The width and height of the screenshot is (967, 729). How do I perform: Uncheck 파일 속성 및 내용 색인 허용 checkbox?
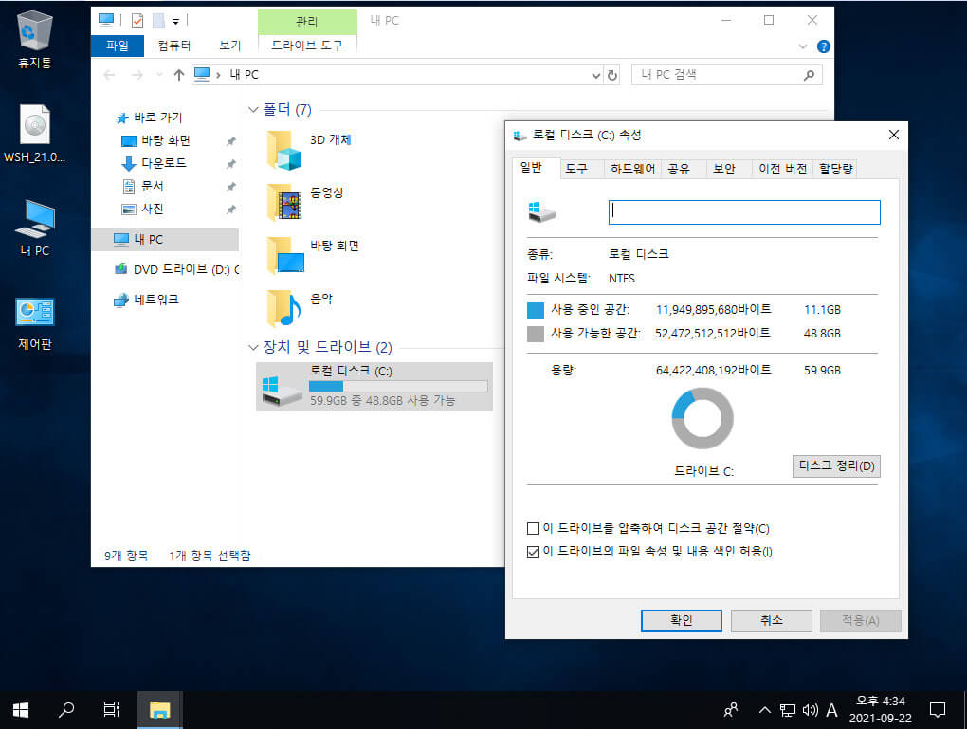tap(533, 552)
